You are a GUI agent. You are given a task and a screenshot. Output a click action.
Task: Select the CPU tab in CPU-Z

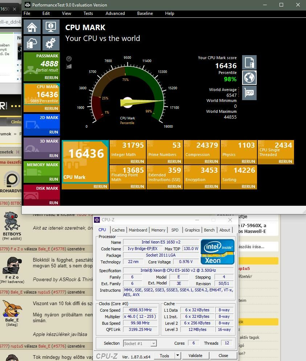point(102,230)
